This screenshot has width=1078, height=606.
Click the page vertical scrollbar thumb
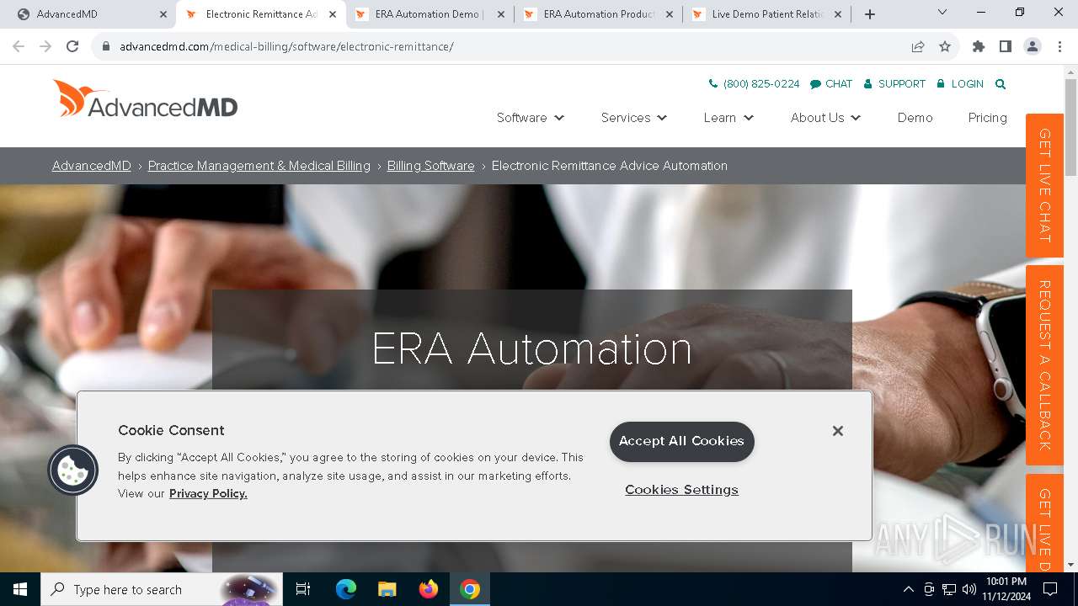tap(1070, 126)
